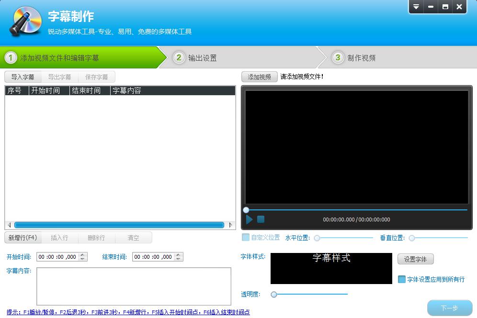Open the title bar dropdown menu icon

click(416, 7)
